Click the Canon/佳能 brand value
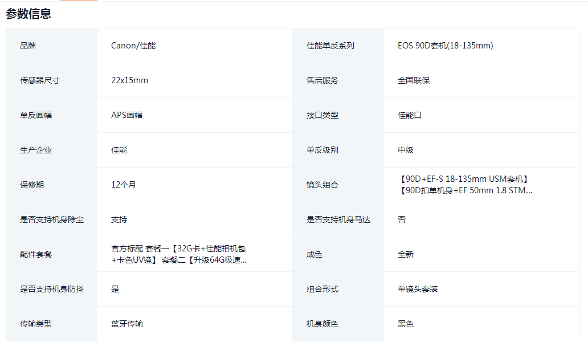 133,46
